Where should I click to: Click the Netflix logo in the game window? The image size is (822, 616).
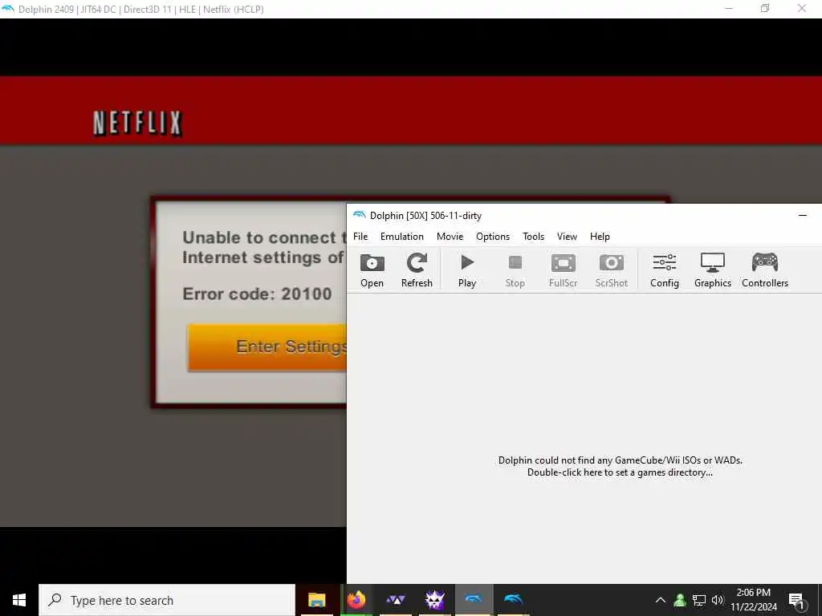pos(137,124)
